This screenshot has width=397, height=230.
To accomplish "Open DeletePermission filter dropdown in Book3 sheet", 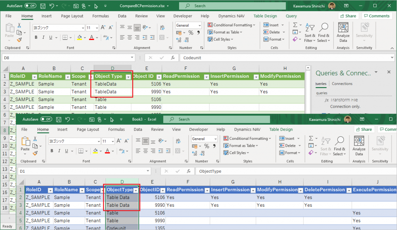I will tap(349, 190).
